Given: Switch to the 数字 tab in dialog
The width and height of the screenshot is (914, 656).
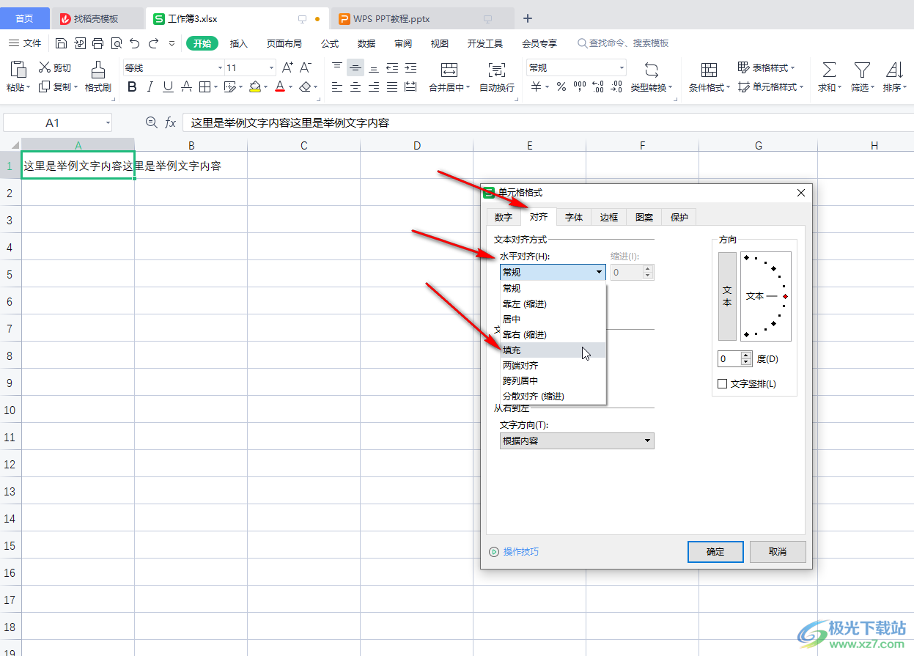Looking at the screenshot, I should (504, 217).
